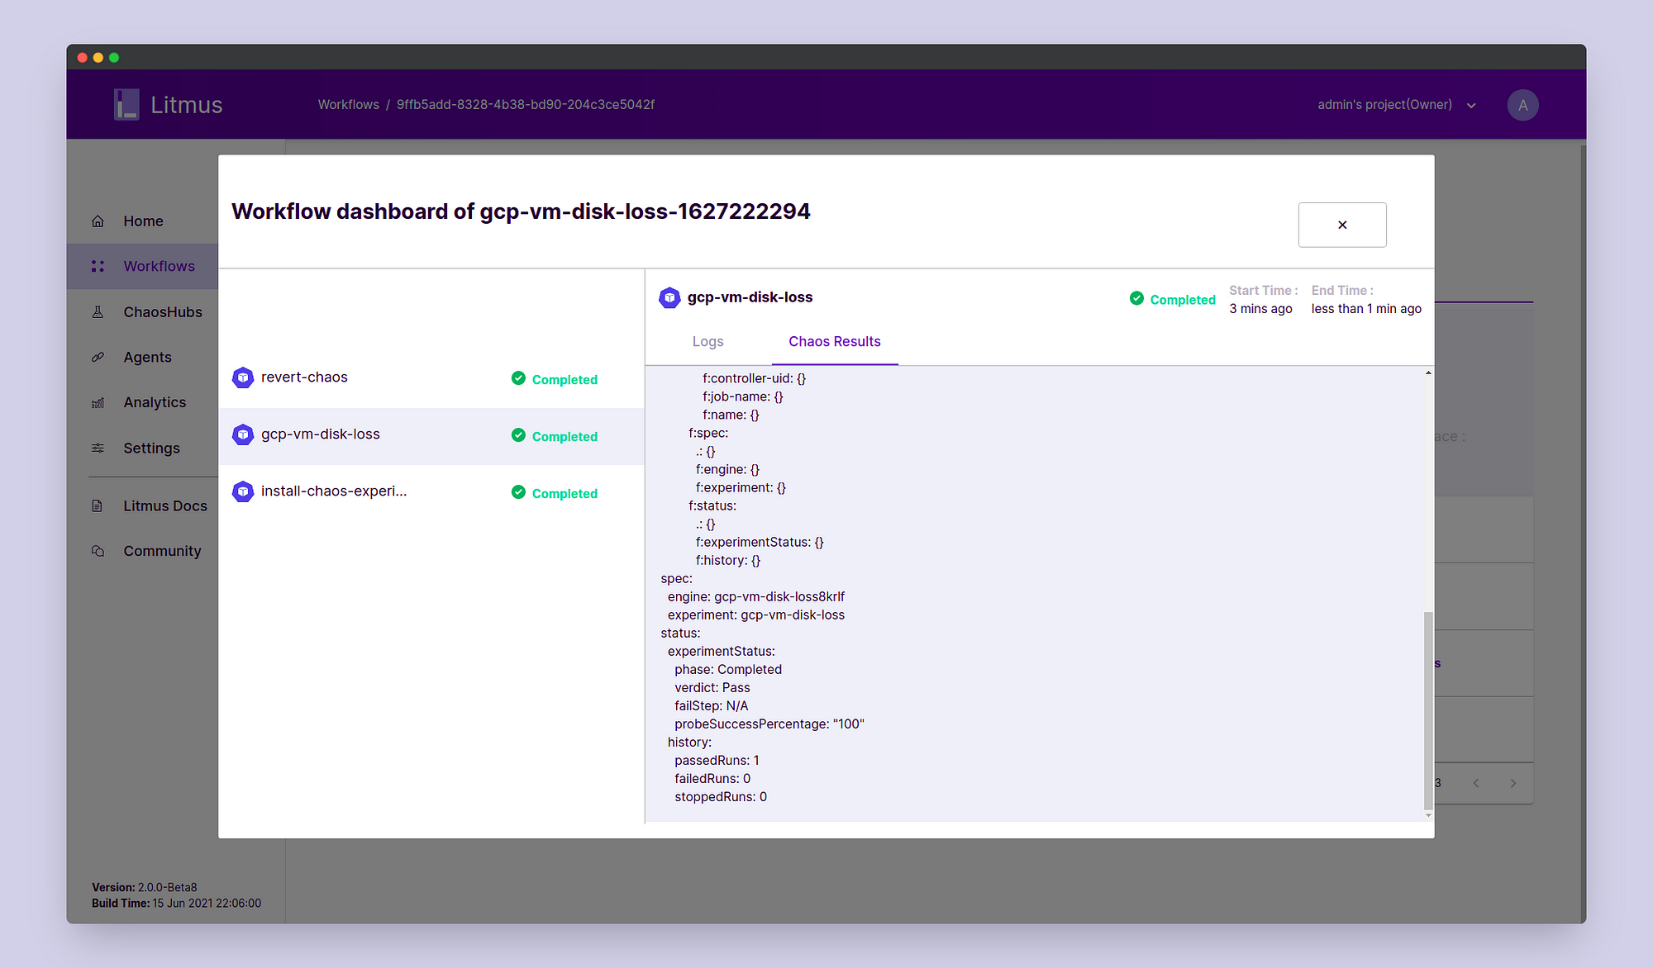Select the install-chaos-experi... step row
The height and width of the screenshot is (968, 1653).
click(431, 493)
